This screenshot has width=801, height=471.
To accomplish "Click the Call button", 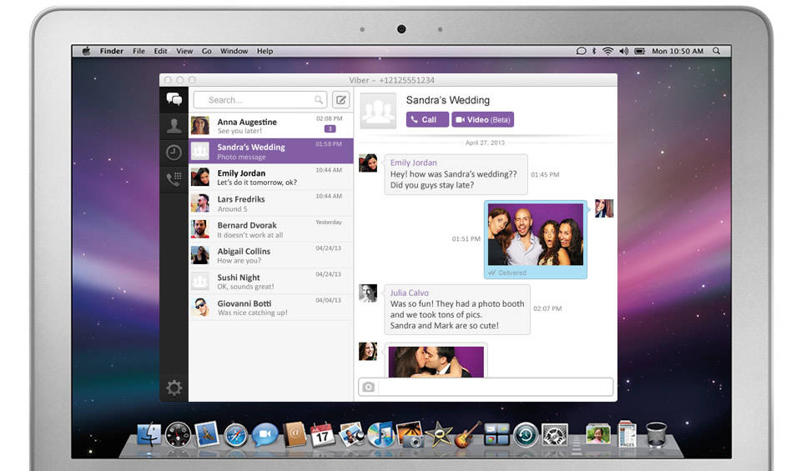I will click(x=427, y=119).
